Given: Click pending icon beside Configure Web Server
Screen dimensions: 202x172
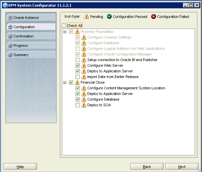Looking at the screenshot, I should [x=84, y=65].
